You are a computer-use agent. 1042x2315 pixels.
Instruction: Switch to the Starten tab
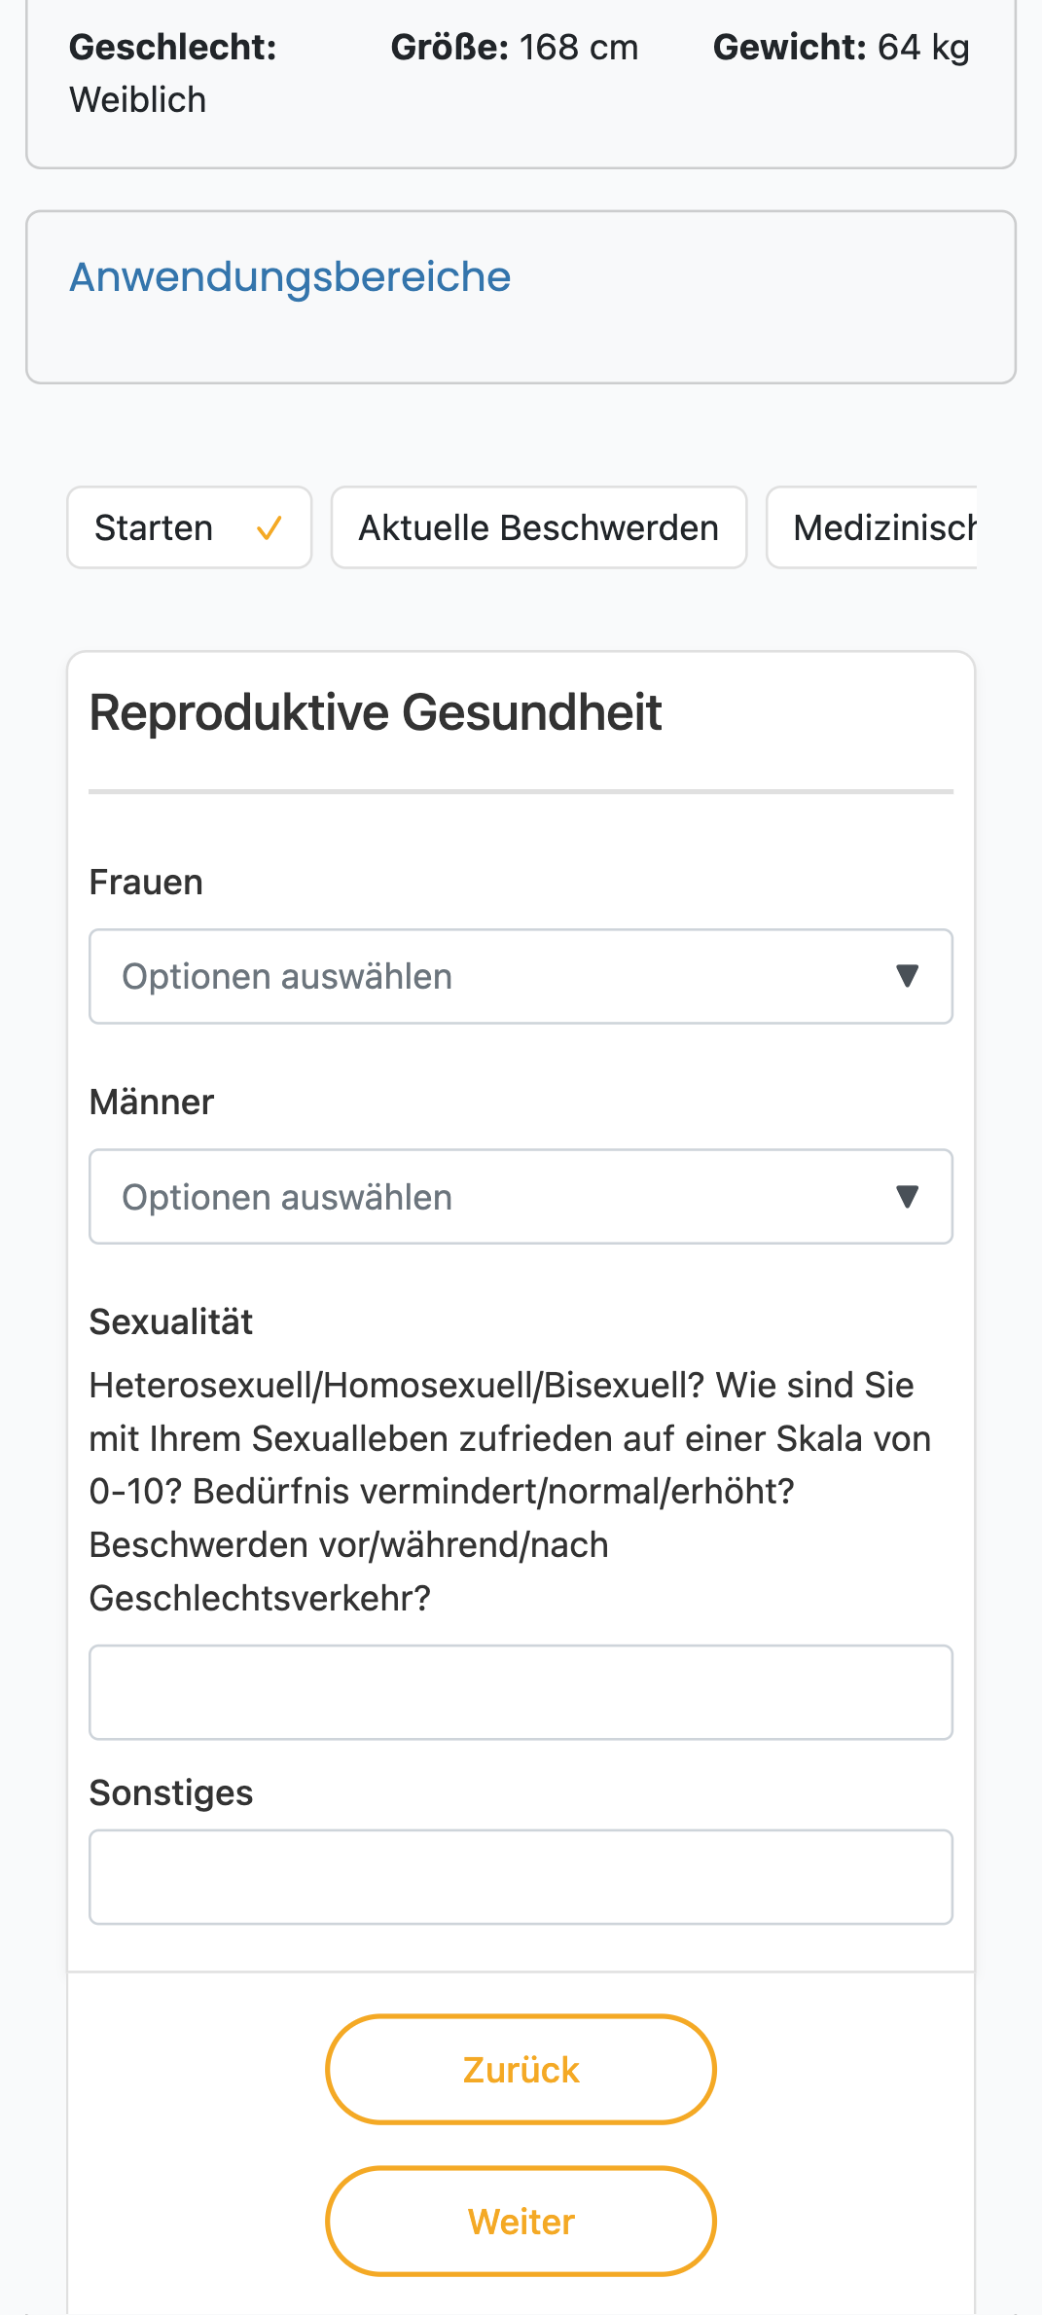190,527
